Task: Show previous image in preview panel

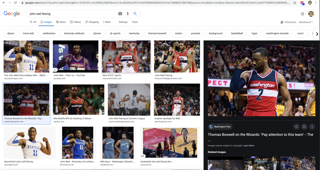Action: [304, 48]
